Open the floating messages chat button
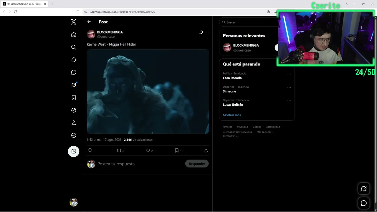 coord(364,203)
